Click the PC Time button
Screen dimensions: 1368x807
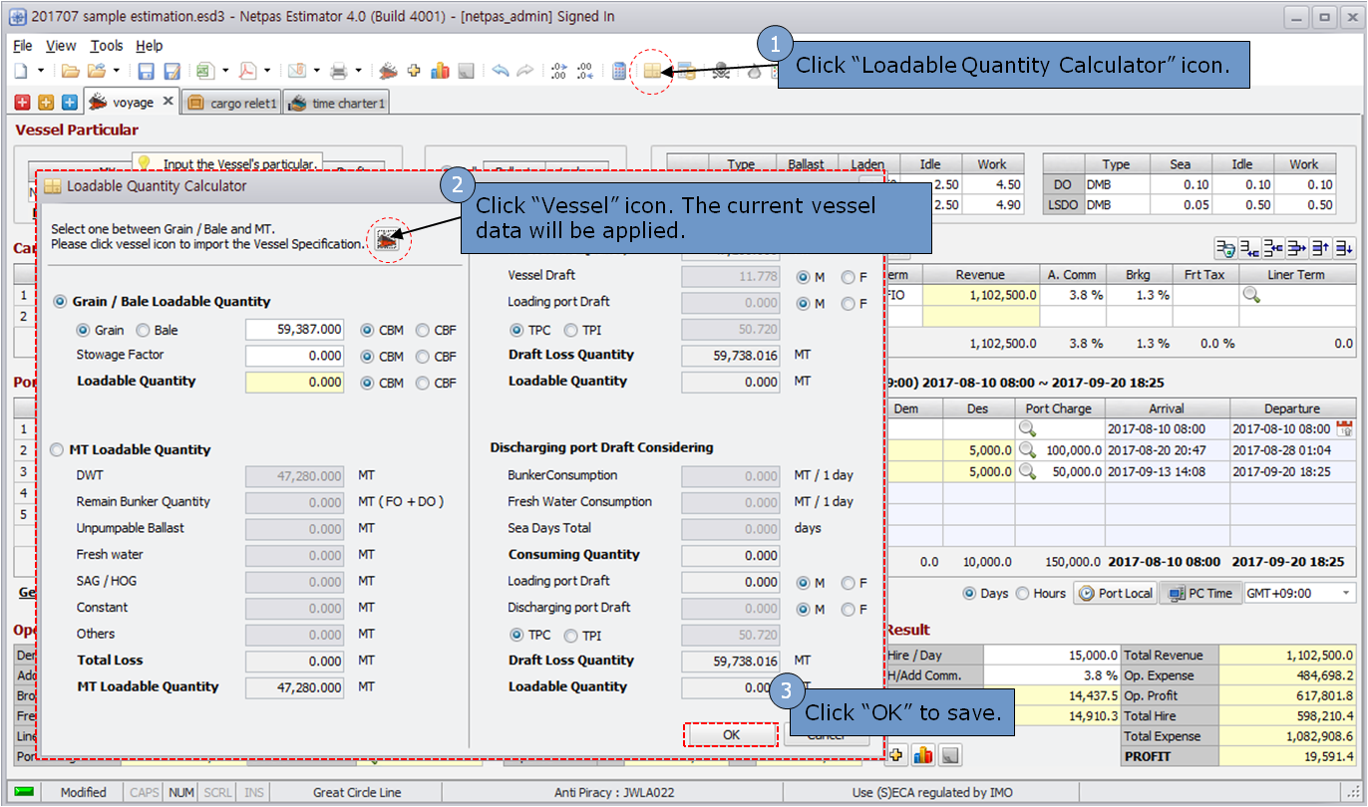coord(1199,593)
